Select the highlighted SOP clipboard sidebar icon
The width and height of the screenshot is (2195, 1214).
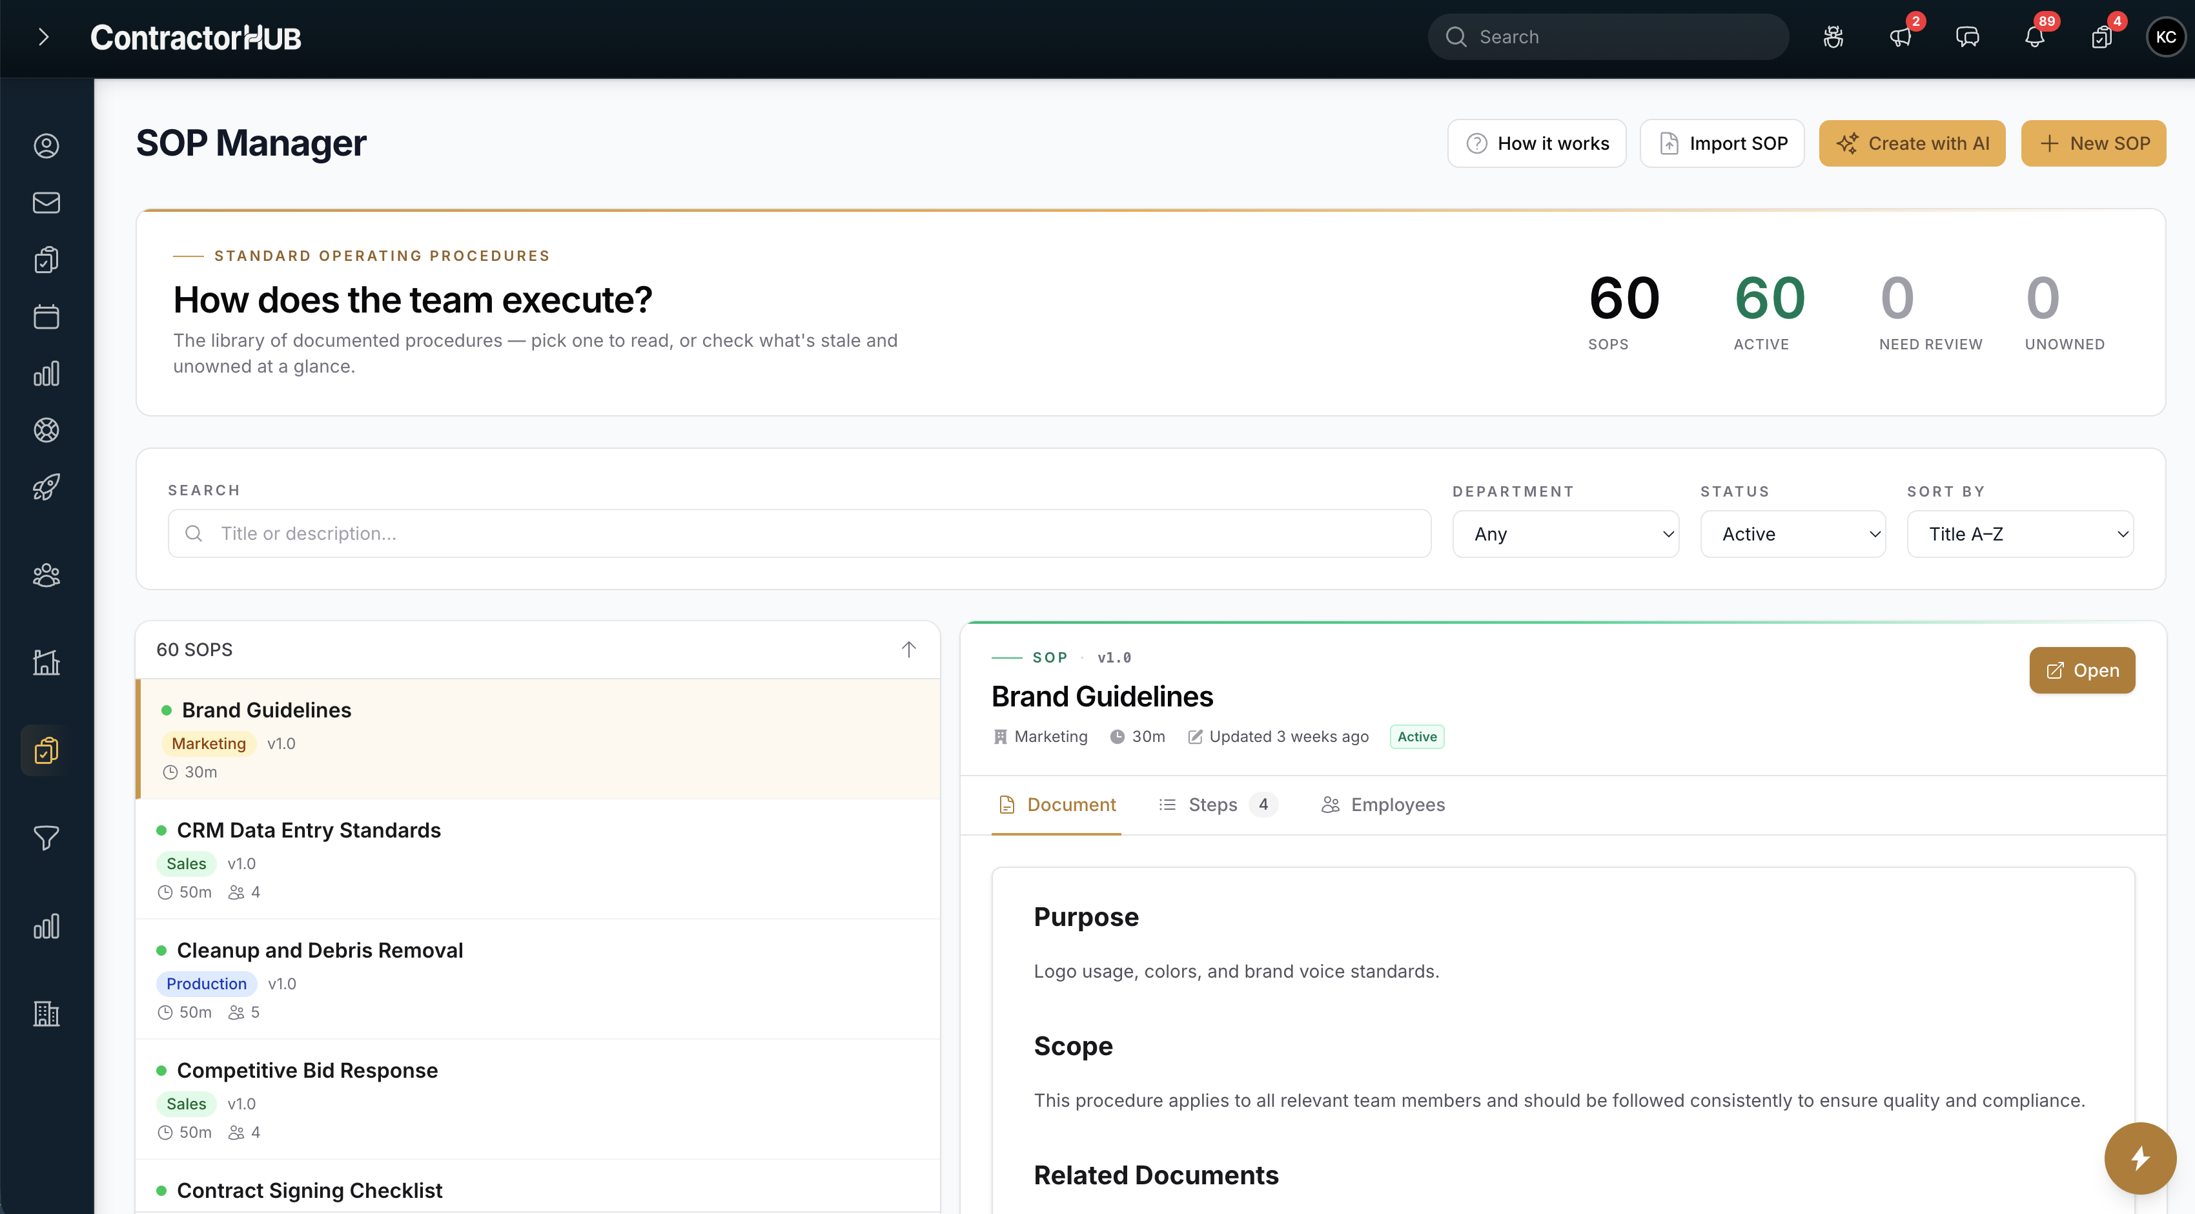[46, 750]
